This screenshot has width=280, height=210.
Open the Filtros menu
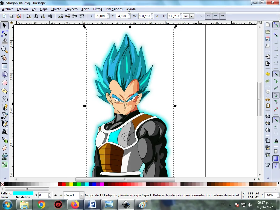pyautogui.click(x=98, y=9)
